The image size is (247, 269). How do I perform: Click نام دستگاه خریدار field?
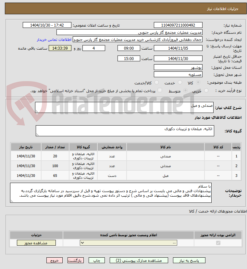coord(130,32)
